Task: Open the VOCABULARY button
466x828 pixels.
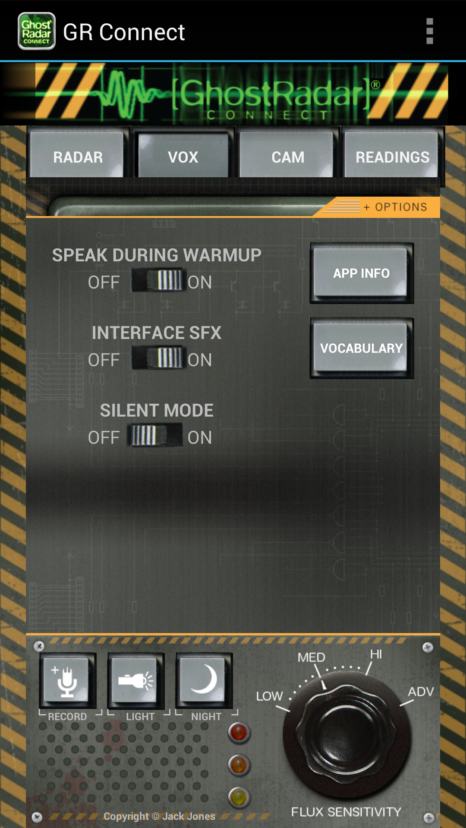Action: (x=362, y=348)
